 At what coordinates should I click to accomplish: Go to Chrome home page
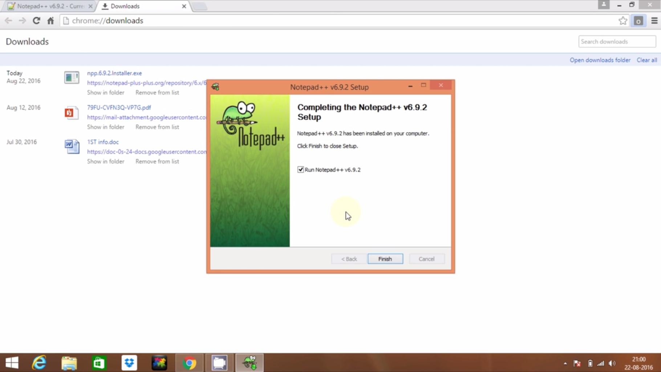click(x=50, y=21)
